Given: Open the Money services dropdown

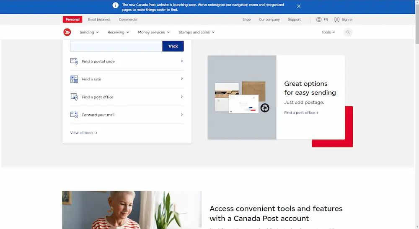Looking at the screenshot, I should [154, 32].
